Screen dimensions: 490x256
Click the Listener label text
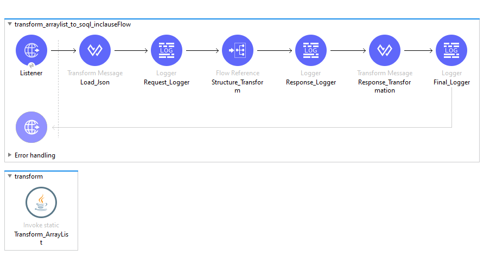pyautogui.click(x=31, y=73)
